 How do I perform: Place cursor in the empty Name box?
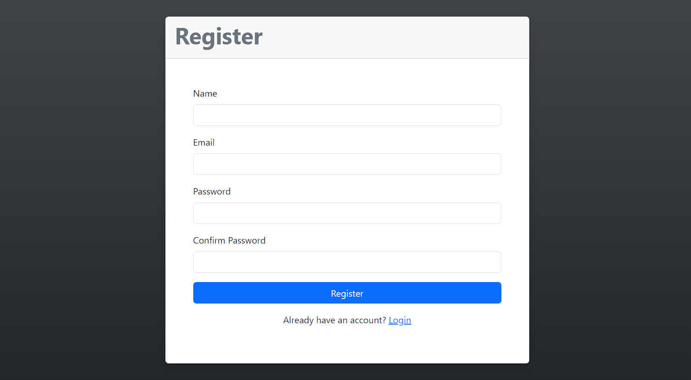[x=347, y=115]
